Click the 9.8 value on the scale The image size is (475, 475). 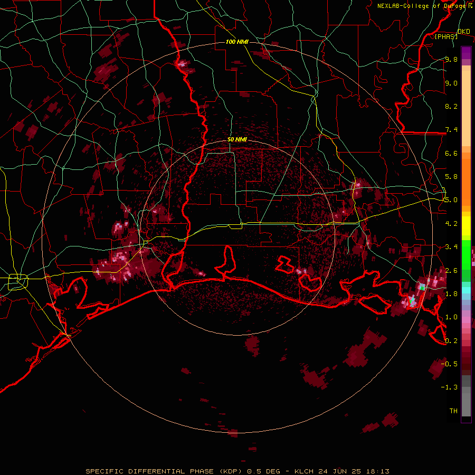coord(451,59)
